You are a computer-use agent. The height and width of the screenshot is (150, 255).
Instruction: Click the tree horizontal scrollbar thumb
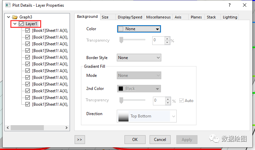click(27, 128)
